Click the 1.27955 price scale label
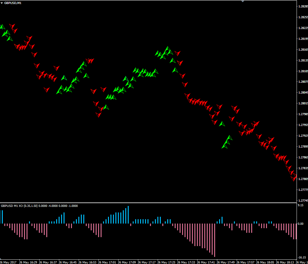308x264 pixels. click(303, 125)
